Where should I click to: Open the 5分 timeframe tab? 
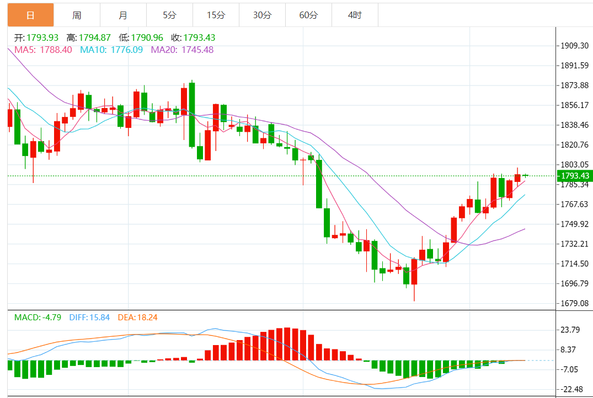tap(169, 15)
